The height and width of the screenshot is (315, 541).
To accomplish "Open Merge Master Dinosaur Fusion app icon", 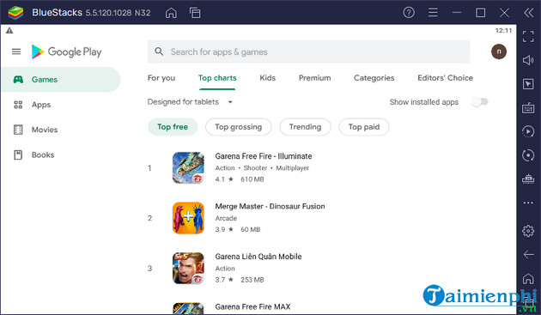I will click(x=188, y=218).
